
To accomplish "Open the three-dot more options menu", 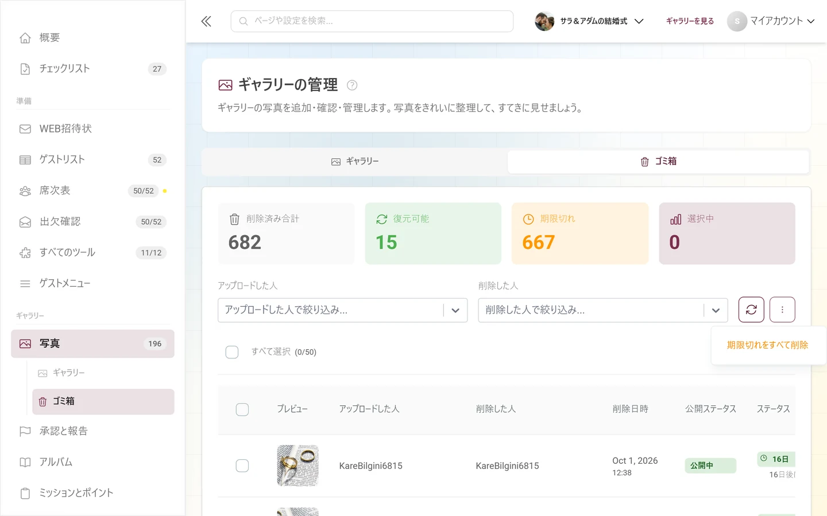I will pyautogui.click(x=782, y=310).
